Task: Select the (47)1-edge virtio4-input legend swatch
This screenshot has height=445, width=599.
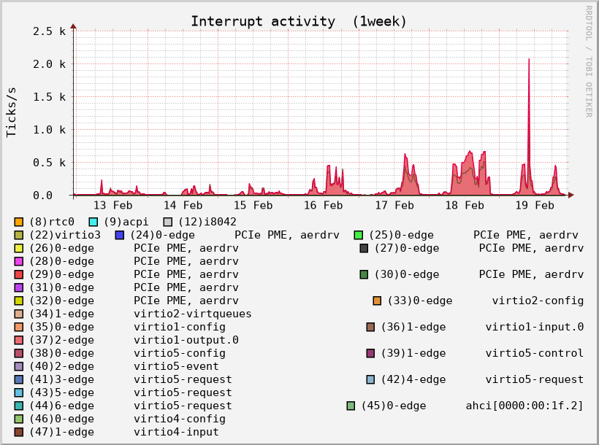Action: [x=19, y=432]
